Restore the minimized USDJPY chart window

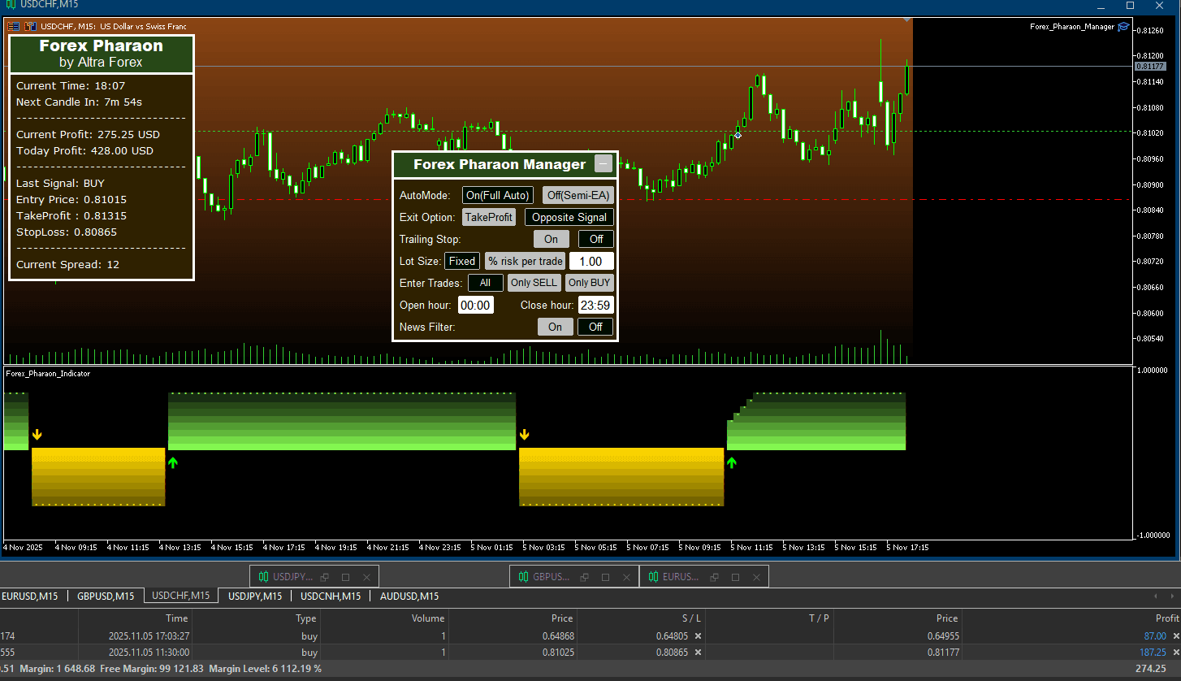click(x=325, y=577)
